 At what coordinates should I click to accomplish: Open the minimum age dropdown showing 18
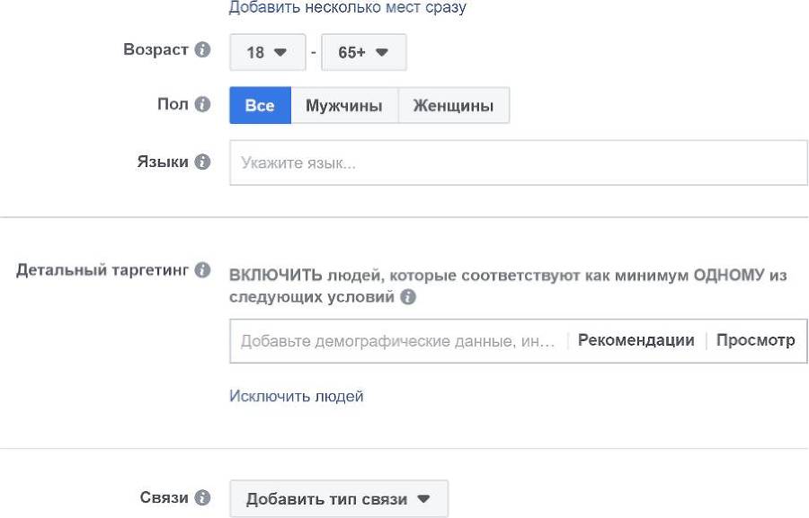pyautogui.click(x=265, y=51)
